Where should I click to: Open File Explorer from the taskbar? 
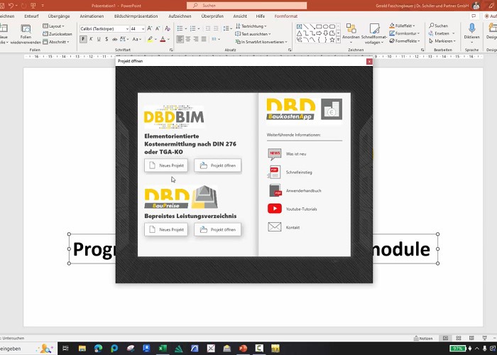click(82, 349)
